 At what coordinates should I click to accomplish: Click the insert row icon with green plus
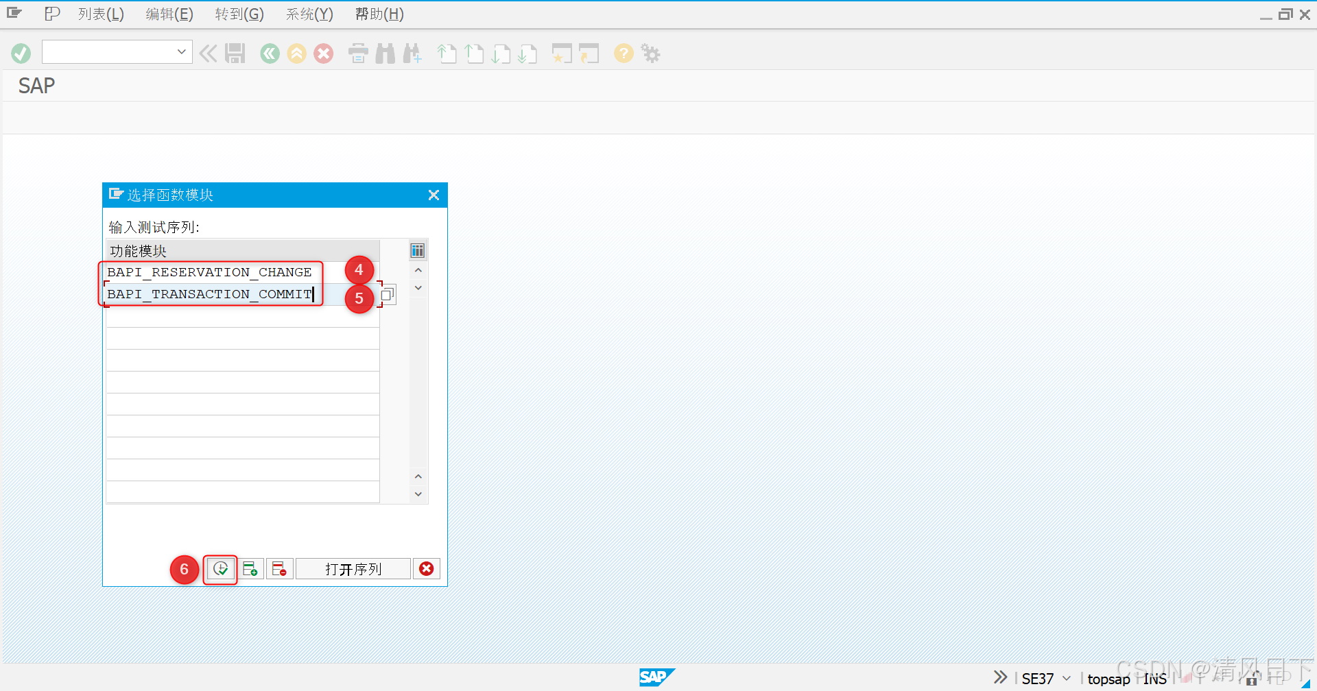click(x=250, y=568)
